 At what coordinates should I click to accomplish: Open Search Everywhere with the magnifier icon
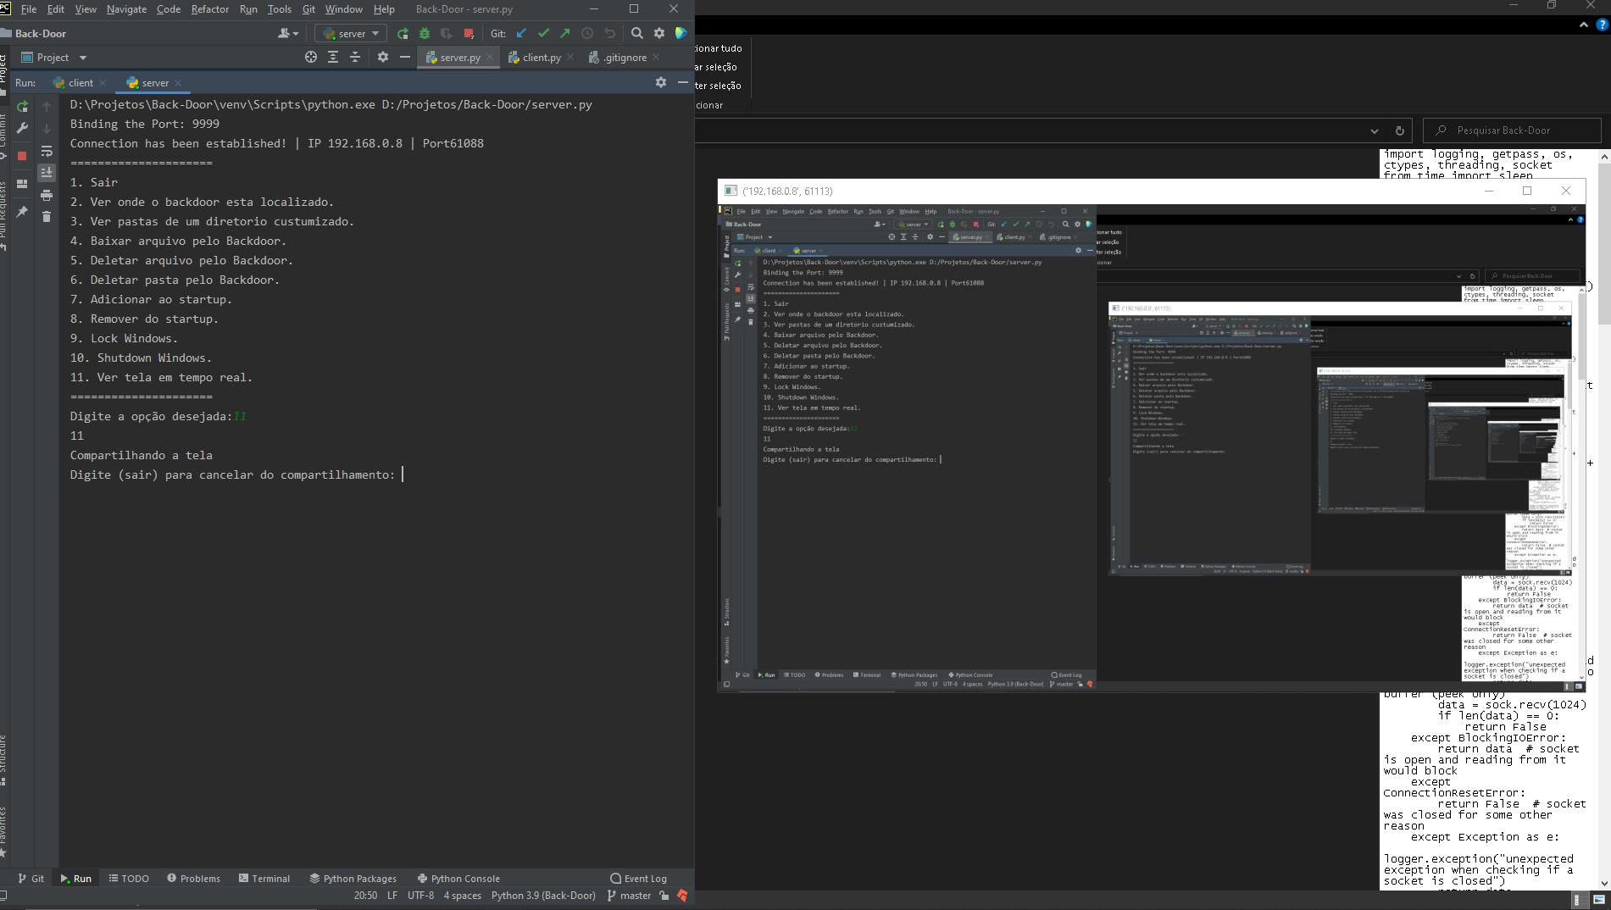[637, 33]
